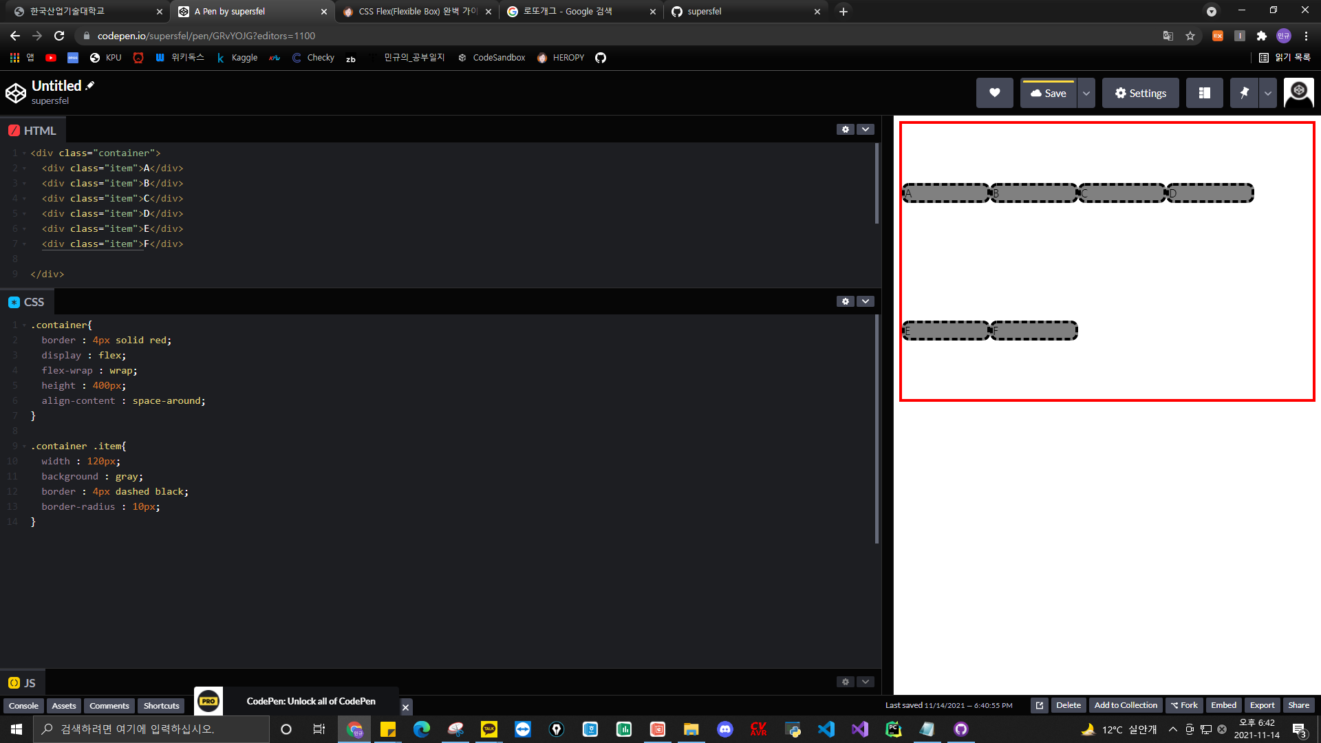This screenshot has width=1321, height=743.
Task: Click the heart (love pen) icon
Action: (994, 93)
